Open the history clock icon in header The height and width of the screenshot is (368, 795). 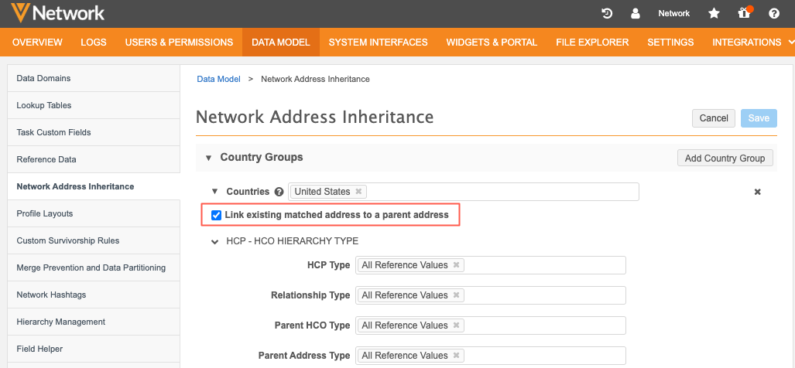click(x=608, y=13)
